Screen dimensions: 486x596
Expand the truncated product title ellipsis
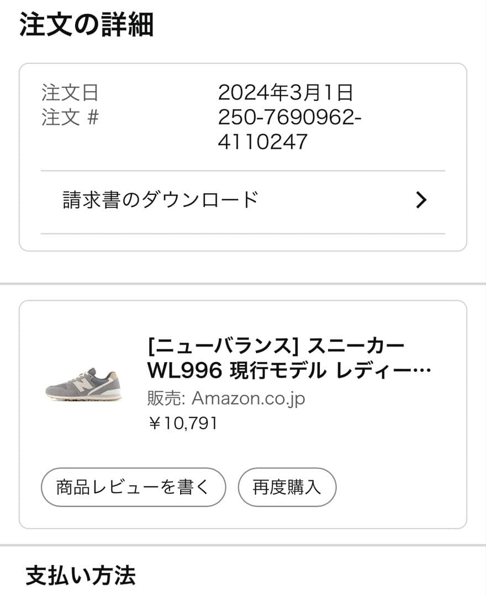422,371
